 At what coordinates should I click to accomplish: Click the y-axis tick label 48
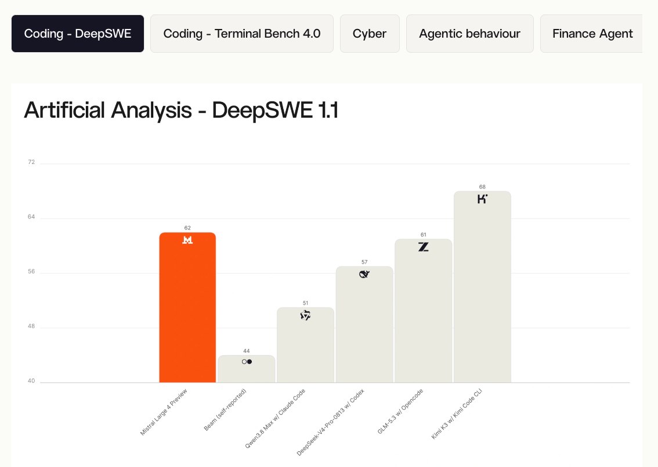[x=31, y=326]
